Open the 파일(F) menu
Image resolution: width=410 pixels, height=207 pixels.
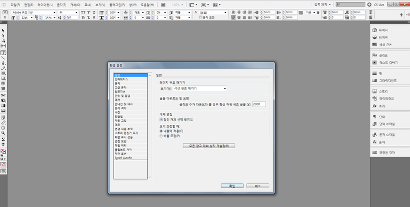click(x=15, y=5)
